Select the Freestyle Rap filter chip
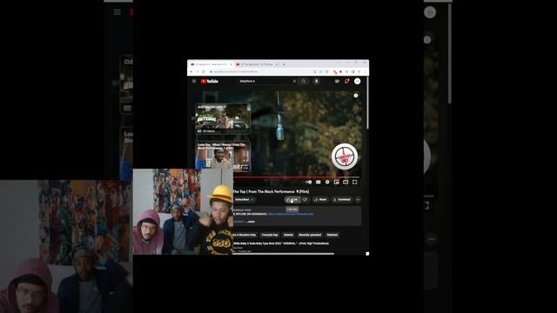This screenshot has width=557, height=313. 270,235
